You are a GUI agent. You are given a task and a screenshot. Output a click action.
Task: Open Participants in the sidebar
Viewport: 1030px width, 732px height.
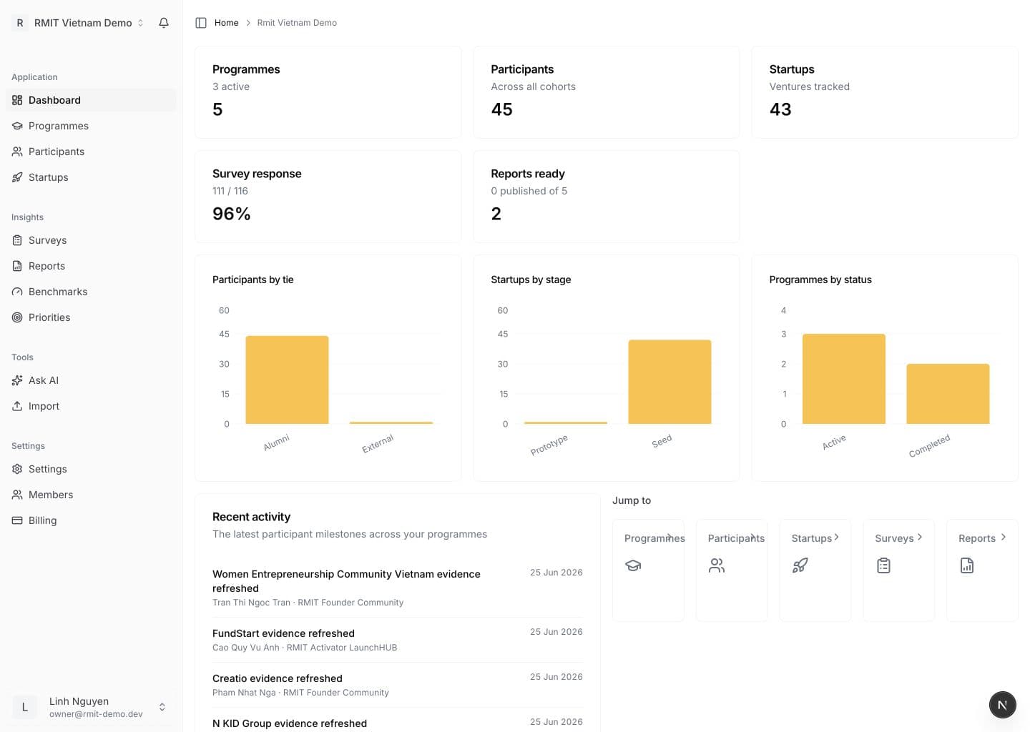tap(91, 152)
